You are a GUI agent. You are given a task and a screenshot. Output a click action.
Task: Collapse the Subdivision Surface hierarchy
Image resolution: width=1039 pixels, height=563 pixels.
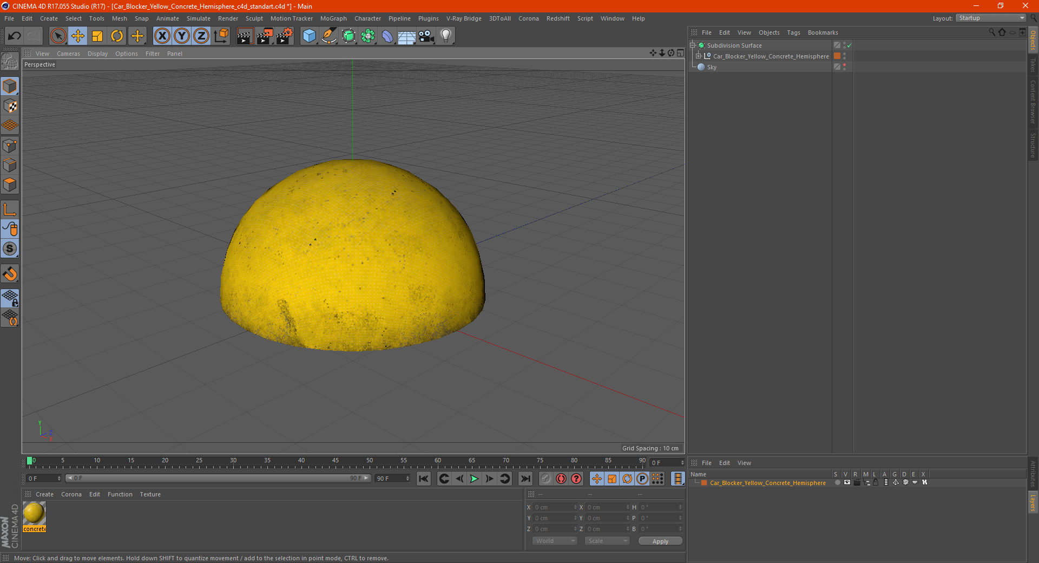(692, 45)
